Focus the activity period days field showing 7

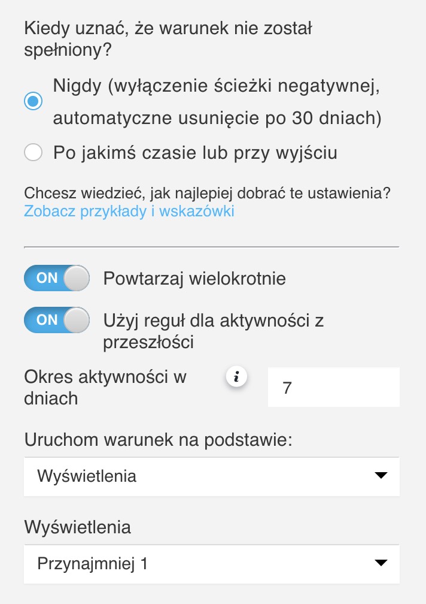coord(333,388)
